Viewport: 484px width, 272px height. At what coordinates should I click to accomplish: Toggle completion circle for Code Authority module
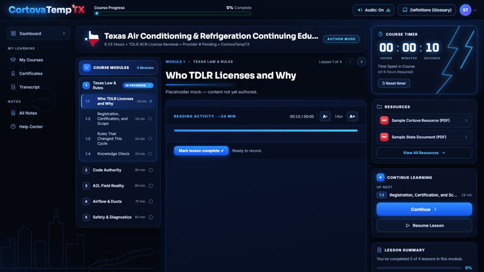point(151,170)
